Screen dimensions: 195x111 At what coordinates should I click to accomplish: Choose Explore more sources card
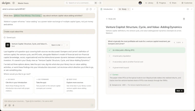tap(79, 85)
